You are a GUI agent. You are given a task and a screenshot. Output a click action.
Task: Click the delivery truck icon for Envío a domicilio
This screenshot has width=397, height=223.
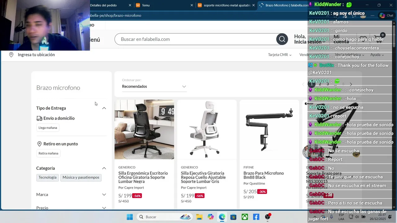tap(39, 118)
